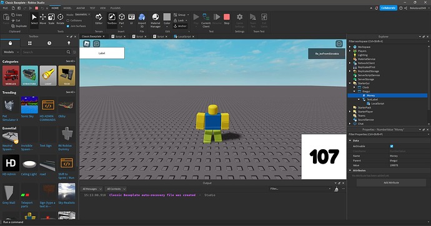This screenshot has height=226, width=431.
Task: Open Toolbox search filter options icon
Action: tap(74, 52)
